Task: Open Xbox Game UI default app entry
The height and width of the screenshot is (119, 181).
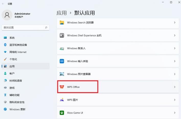Action: click(118, 113)
